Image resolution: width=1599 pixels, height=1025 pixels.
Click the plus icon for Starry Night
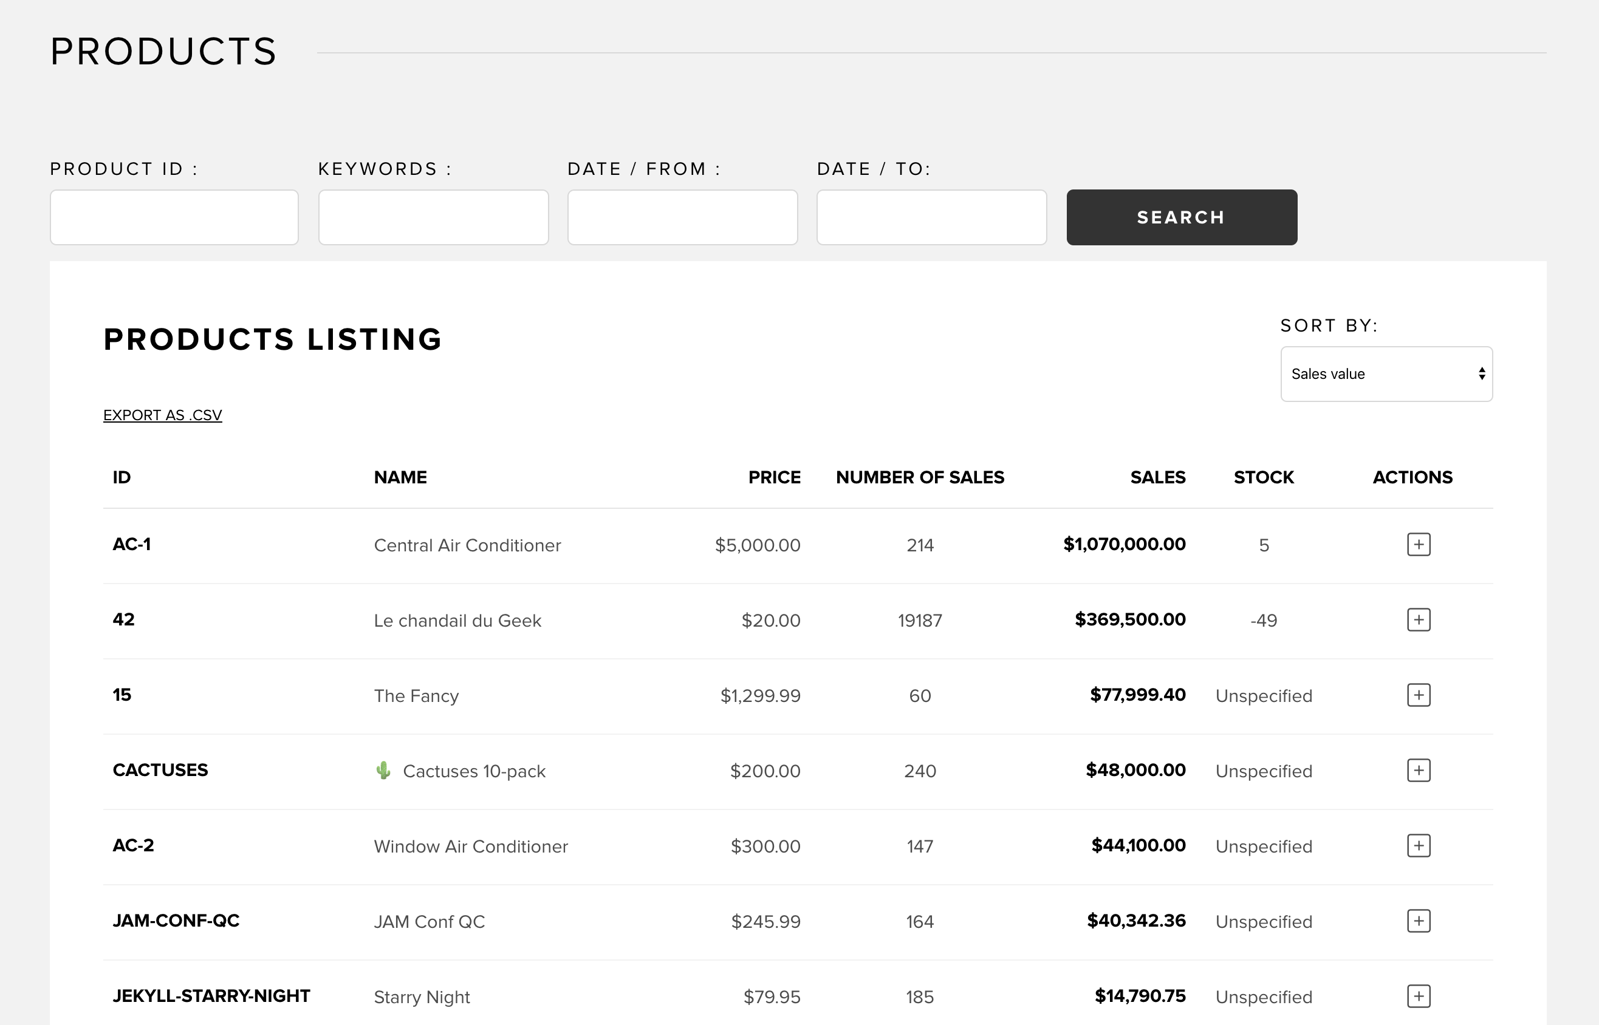click(1418, 996)
